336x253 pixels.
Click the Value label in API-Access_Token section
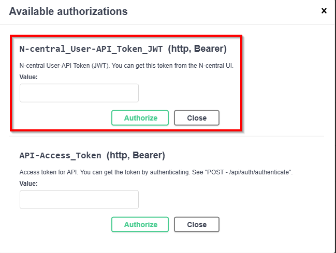click(28, 183)
